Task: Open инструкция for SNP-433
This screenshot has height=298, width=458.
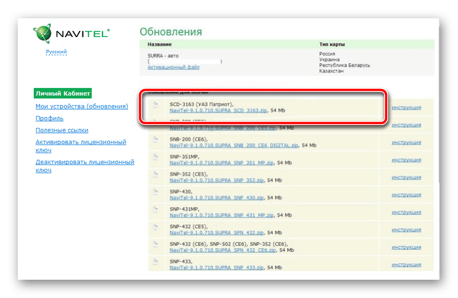Action: [x=406, y=265]
